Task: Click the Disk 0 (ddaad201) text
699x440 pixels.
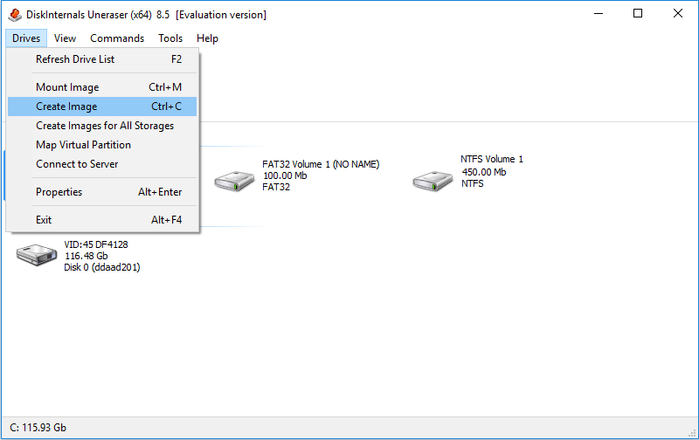Action: tap(102, 267)
